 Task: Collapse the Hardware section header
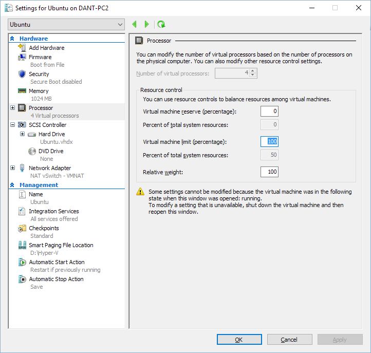click(13, 39)
